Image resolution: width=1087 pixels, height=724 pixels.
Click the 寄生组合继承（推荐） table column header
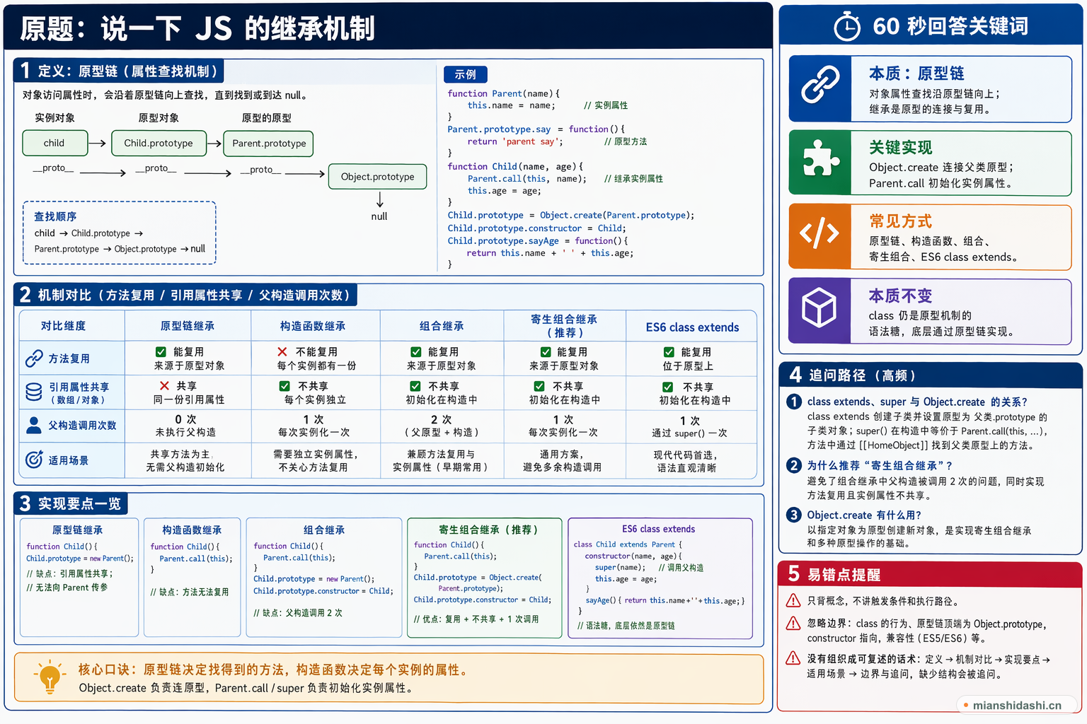point(564,325)
